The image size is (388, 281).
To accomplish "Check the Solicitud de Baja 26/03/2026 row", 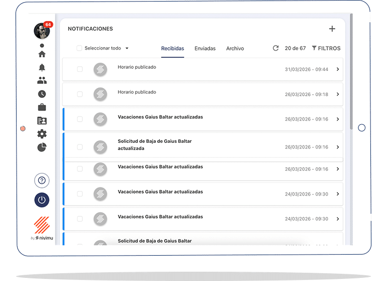I will click(x=80, y=147).
